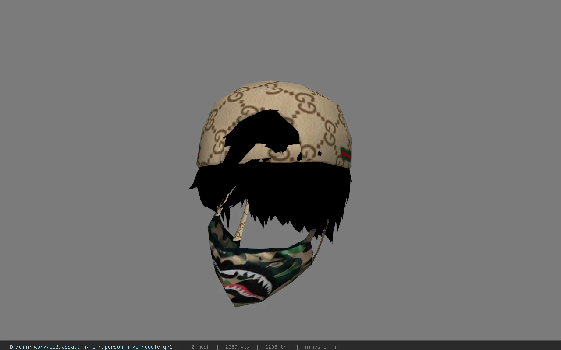Select the "2208 tri" triangle count
This screenshot has width=561, height=350.
tap(277, 347)
